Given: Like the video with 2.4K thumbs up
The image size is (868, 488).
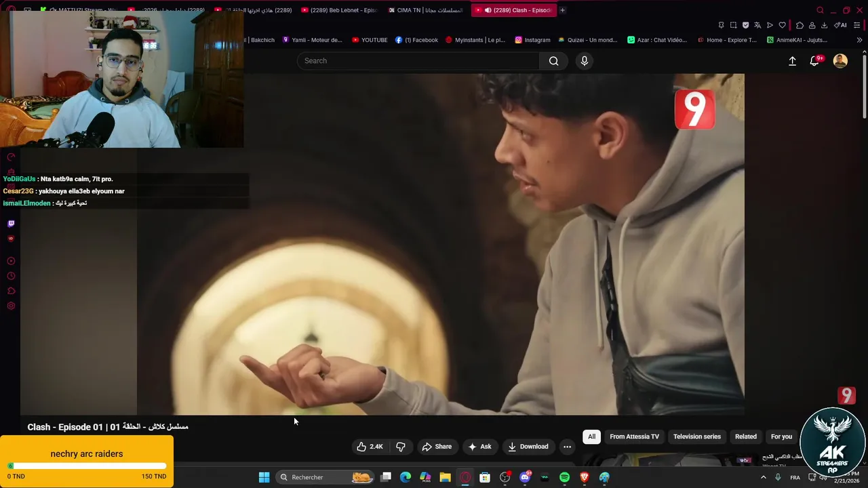Looking at the screenshot, I should point(370,447).
